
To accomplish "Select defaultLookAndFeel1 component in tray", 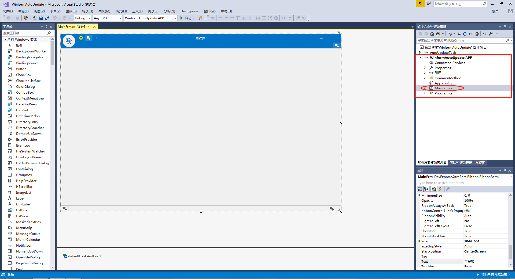I will [x=82, y=256].
